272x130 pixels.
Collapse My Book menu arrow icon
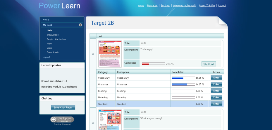pyautogui.click(x=80, y=25)
